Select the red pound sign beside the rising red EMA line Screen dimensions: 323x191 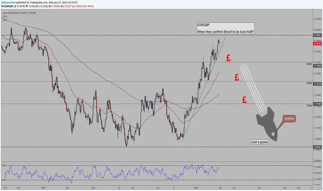click(237, 77)
